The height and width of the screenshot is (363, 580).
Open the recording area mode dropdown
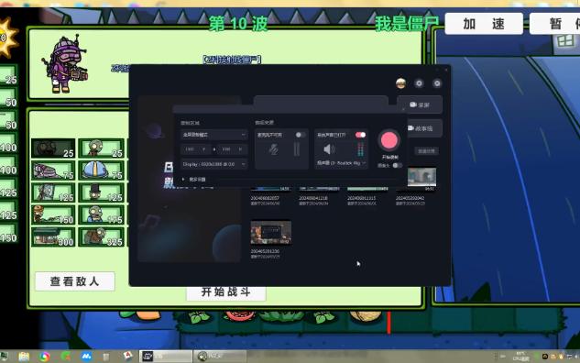213,135
